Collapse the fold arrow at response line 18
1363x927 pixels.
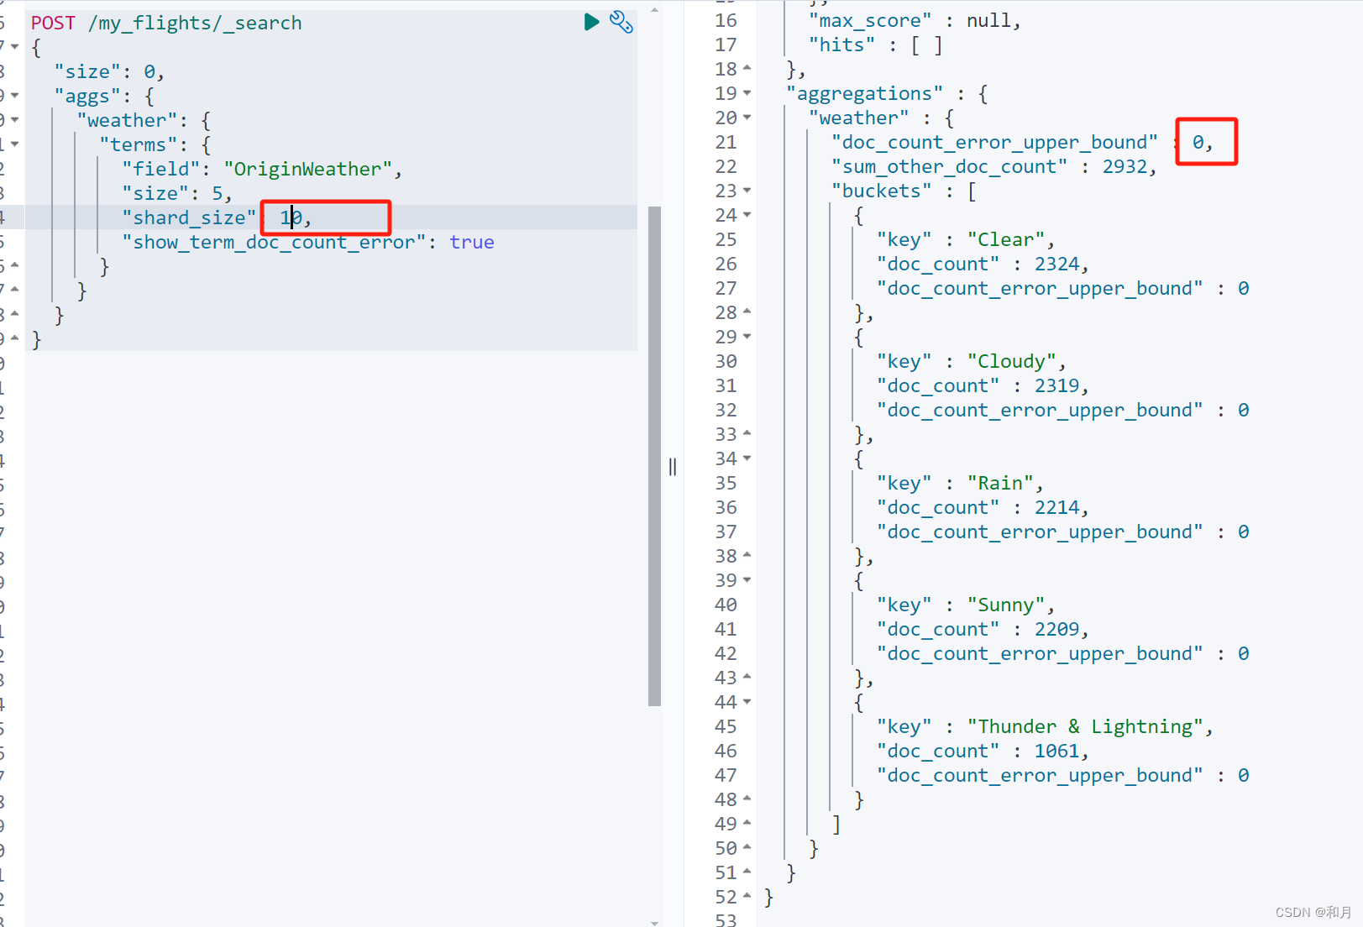click(x=747, y=69)
